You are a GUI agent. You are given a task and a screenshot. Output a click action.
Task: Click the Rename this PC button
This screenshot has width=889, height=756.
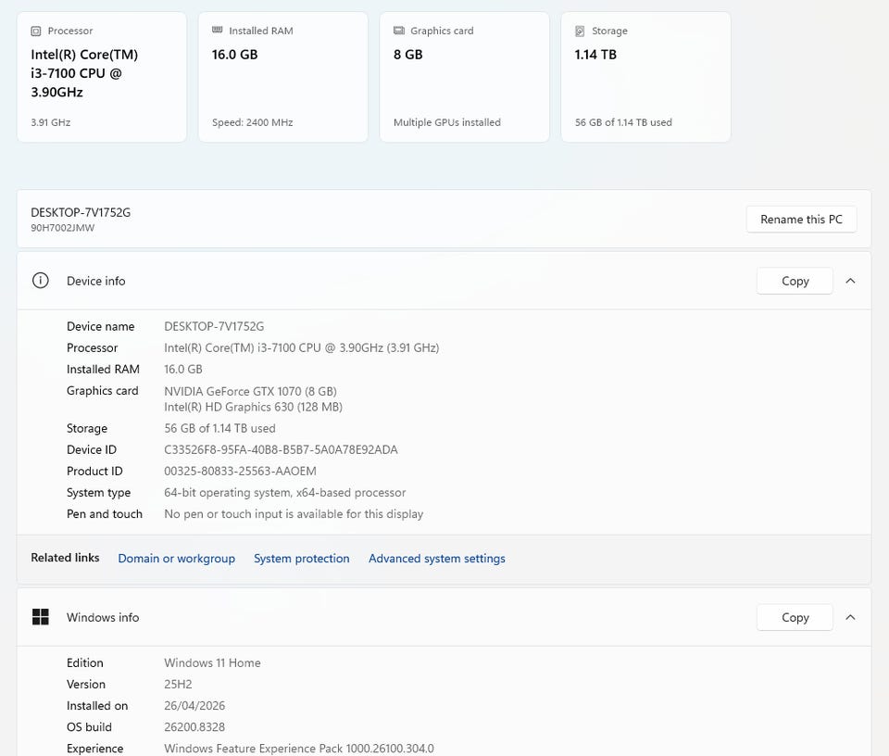[x=801, y=220]
